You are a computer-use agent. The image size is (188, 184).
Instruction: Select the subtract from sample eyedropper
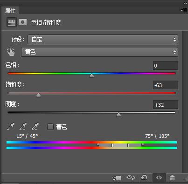[35, 126]
